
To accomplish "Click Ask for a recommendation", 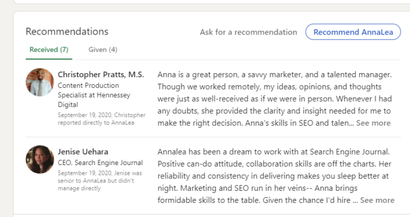I will (248, 32).
